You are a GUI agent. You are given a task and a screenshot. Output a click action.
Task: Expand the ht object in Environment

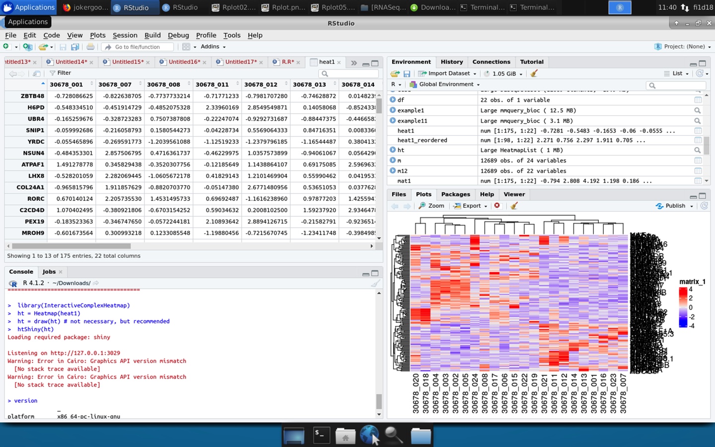pos(392,150)
